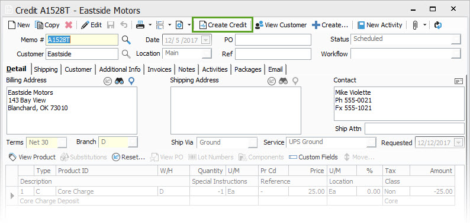470x224 pixels.
Task: Click inside the empty Shipping Address box
Action: (236, 110)
